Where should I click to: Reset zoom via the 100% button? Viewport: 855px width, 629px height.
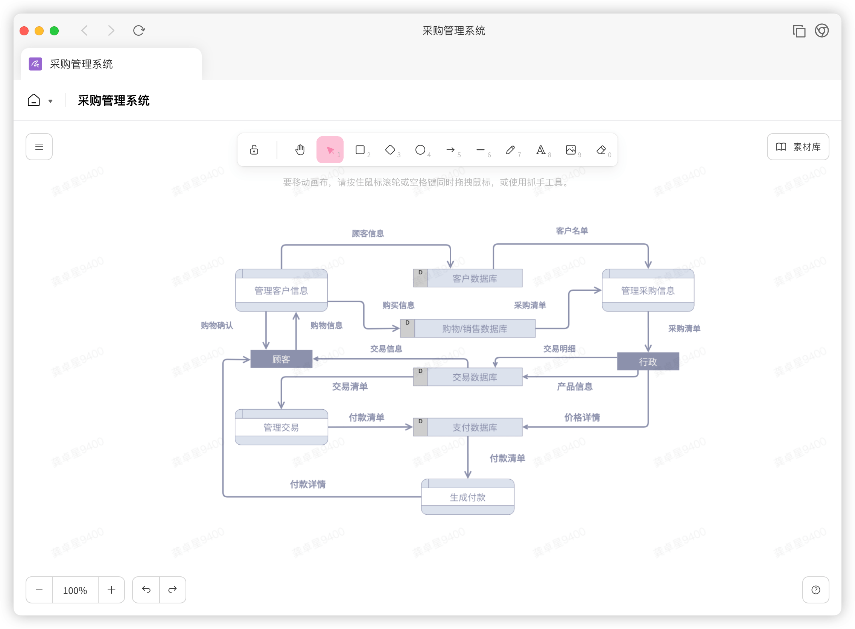tap(75, 590)
